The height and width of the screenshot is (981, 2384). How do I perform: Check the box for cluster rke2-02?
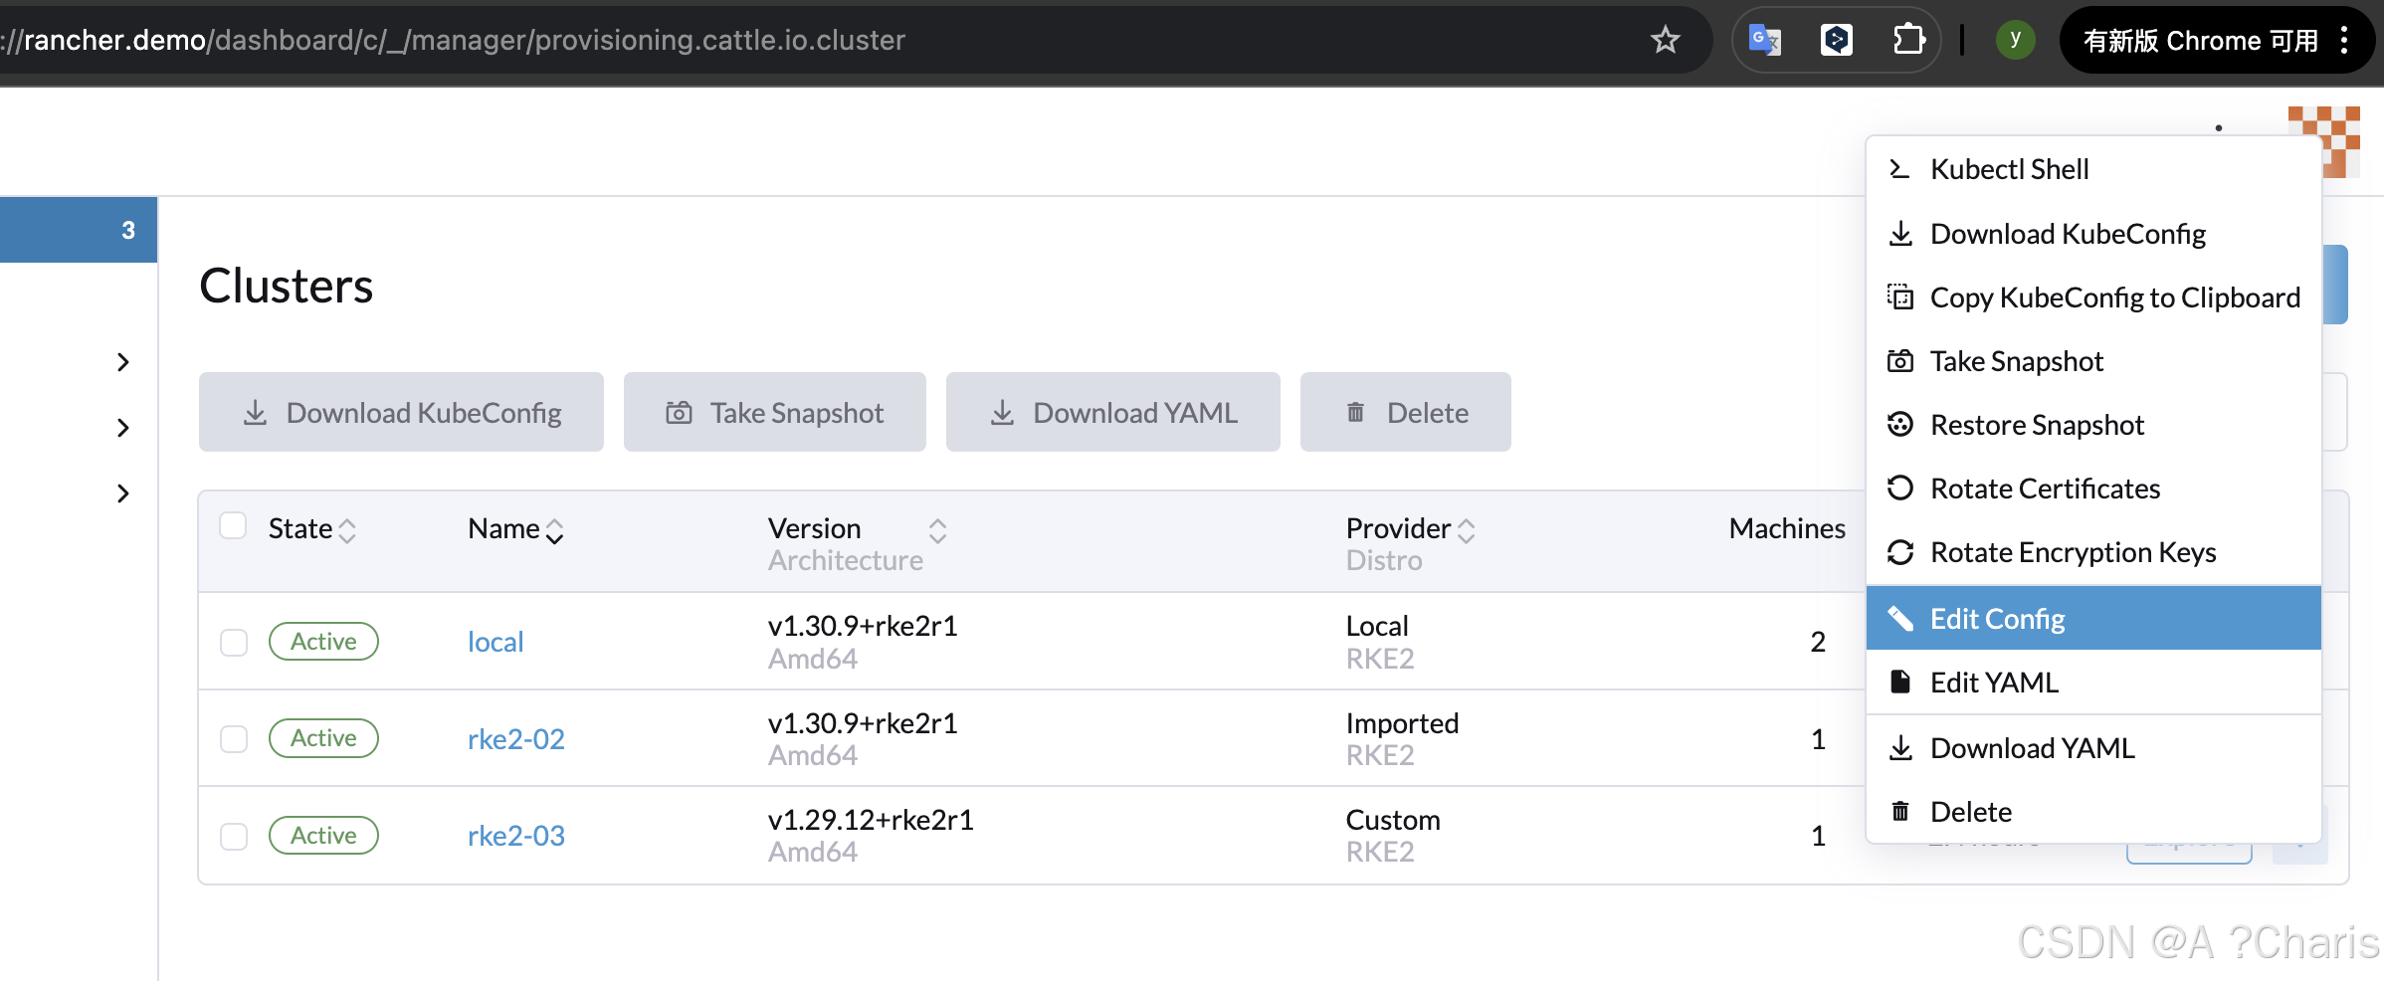click(x=234, y=738)
